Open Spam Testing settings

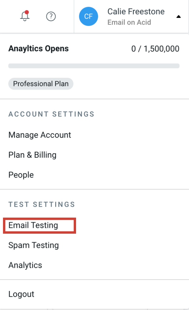[34, 245]
